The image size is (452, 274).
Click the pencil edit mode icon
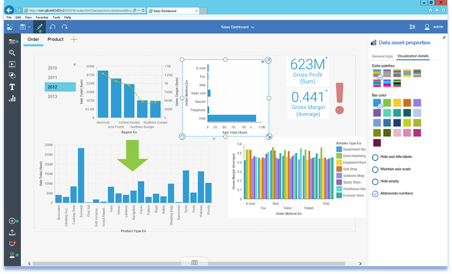click(39, 27)
